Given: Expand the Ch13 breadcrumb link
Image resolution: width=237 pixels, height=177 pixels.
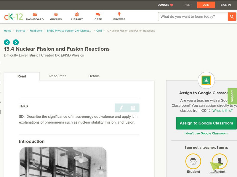Looking at the screenshot, I should point(99,30).
